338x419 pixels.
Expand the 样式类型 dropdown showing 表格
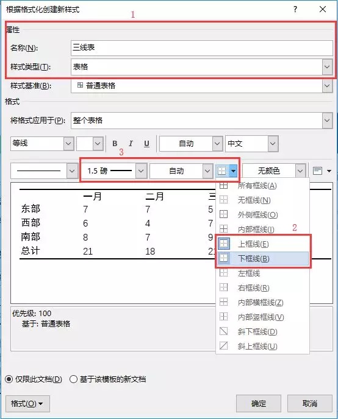point(327,67)
